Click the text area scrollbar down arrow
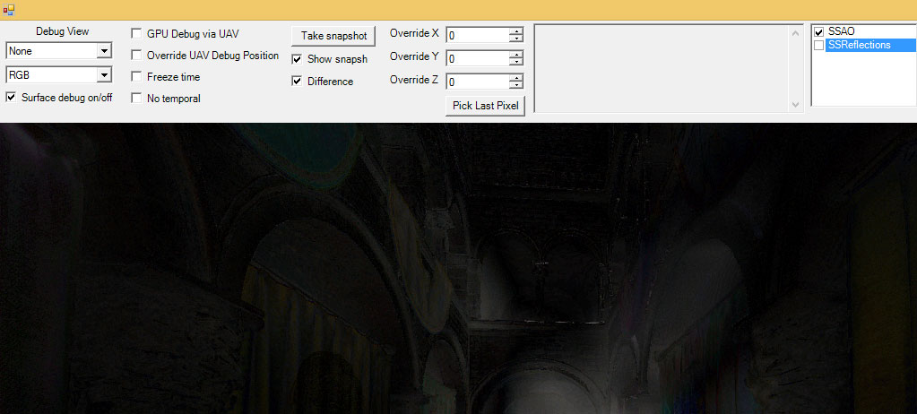917x414 pixels. click(793, 105)
